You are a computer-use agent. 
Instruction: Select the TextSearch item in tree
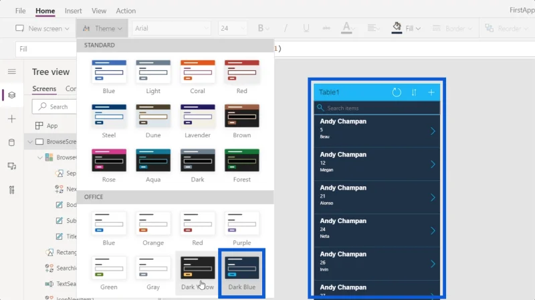click(62, 284)
